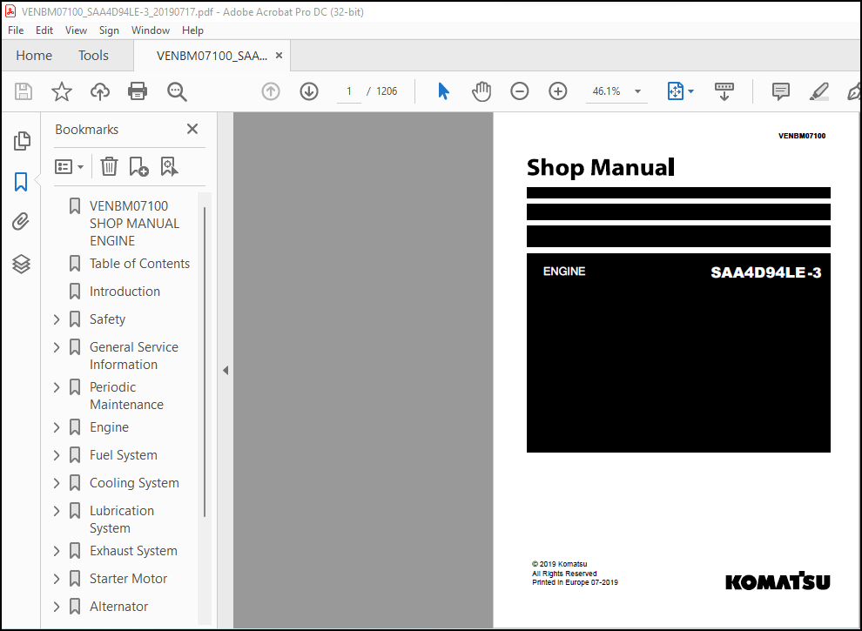Screen dimensions: 862x631
Task: Expand the Safety bookmark
Action: pos(57,319)
